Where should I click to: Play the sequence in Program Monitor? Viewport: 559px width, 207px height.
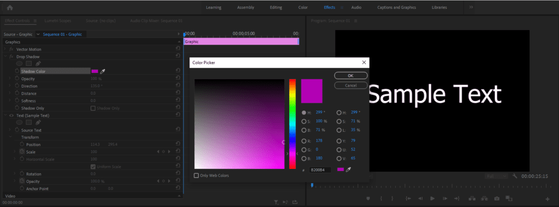point(432,198)
